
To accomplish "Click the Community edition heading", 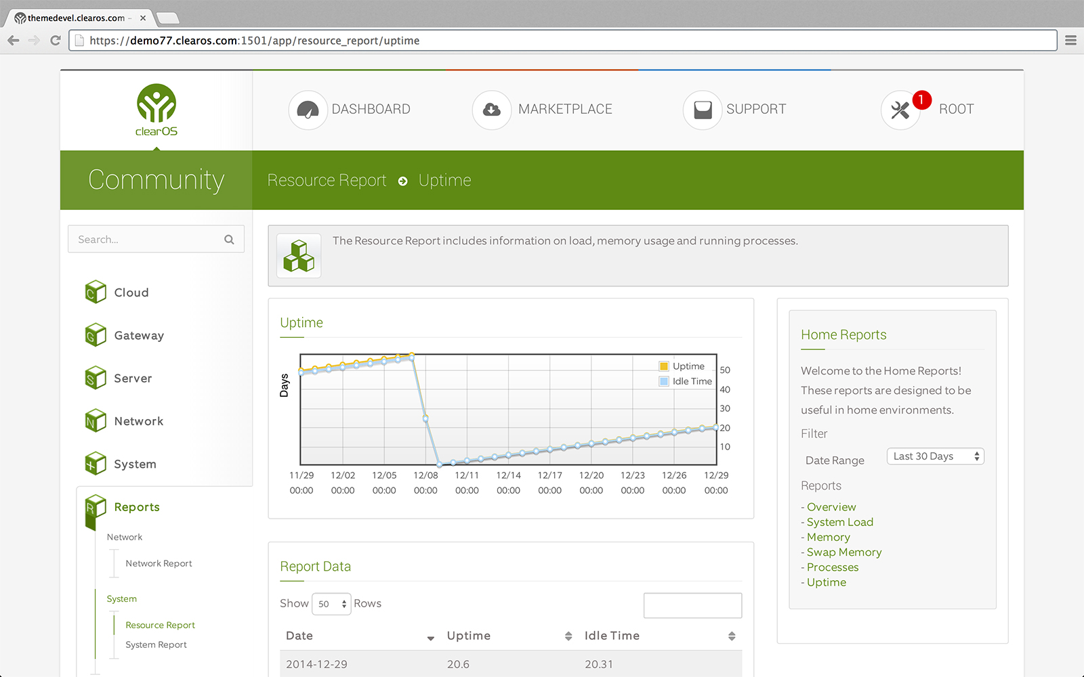I will pos(156,180).
